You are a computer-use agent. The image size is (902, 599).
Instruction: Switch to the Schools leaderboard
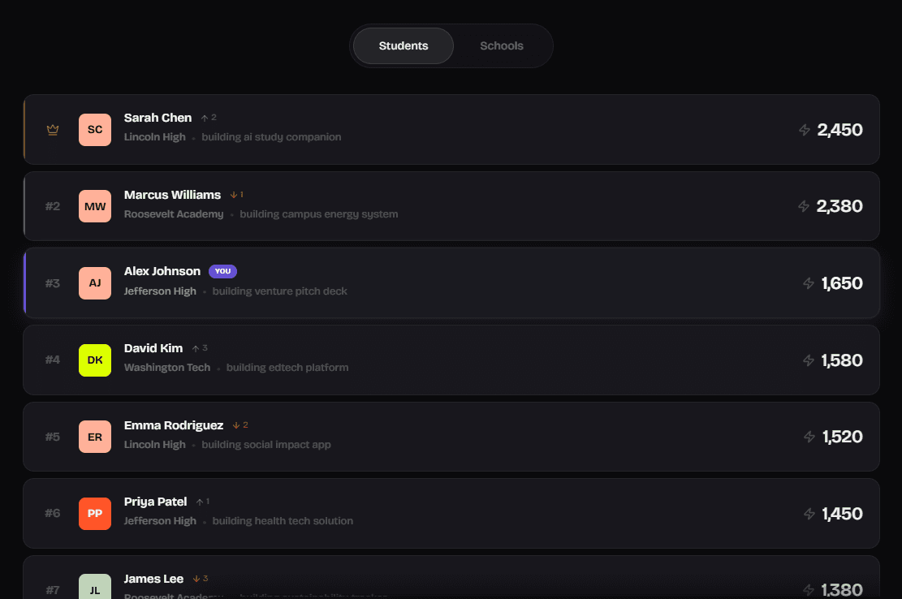[501, 45]
